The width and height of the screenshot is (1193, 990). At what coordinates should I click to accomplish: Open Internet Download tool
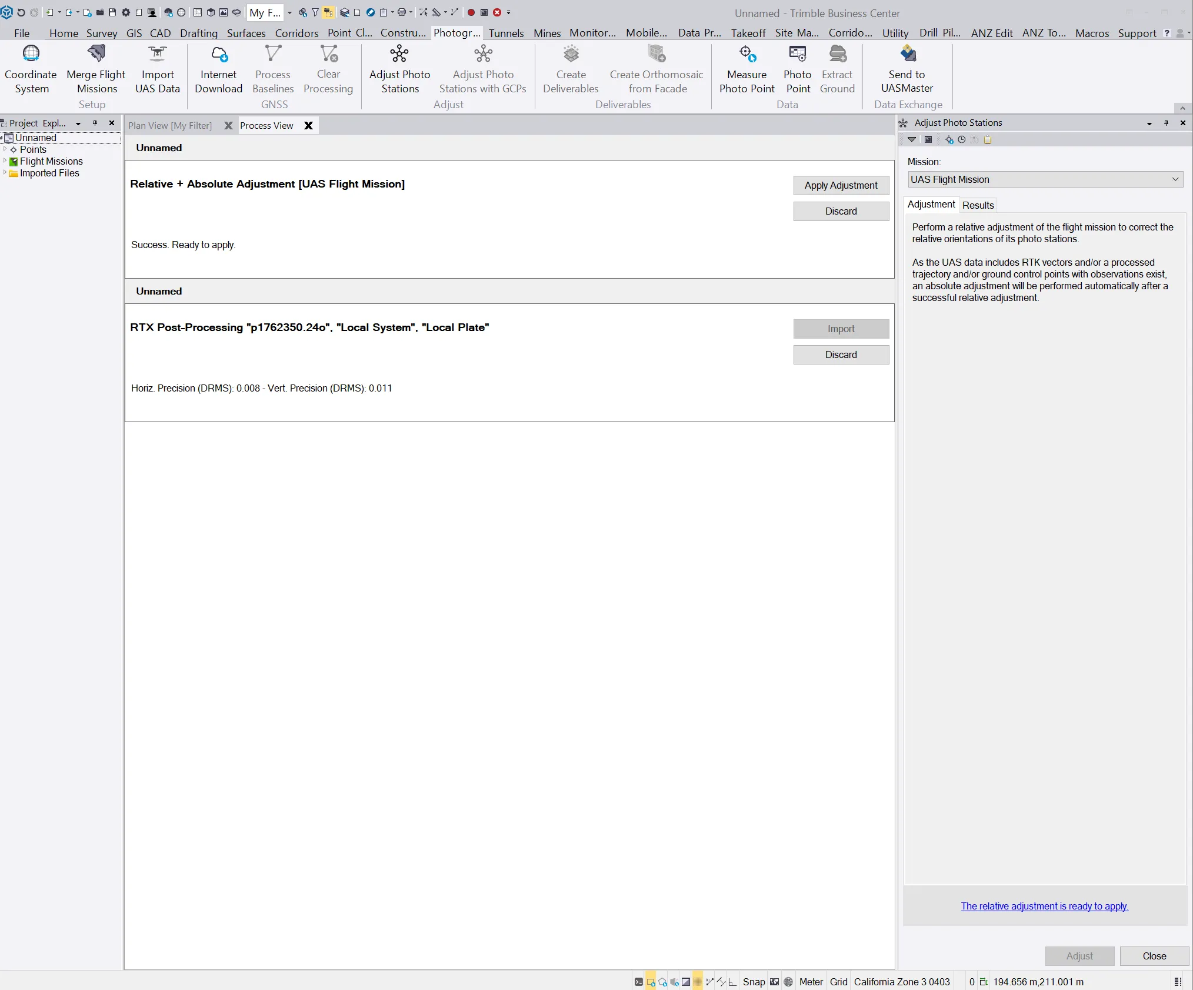(218, 69)
